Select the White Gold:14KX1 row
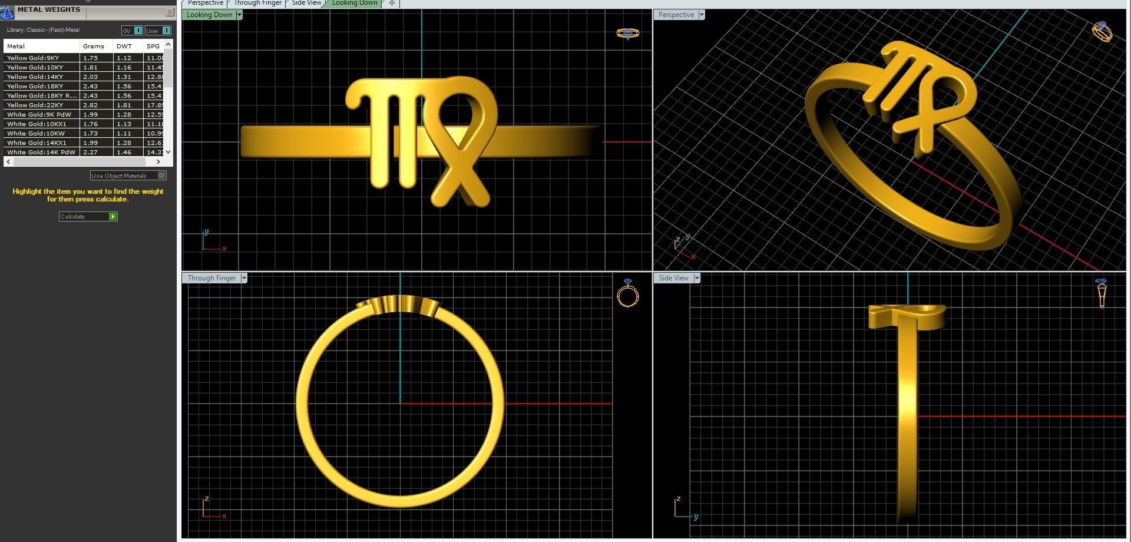The height and width of the screenshot is (542, 1131). click(x=84, y=143)
